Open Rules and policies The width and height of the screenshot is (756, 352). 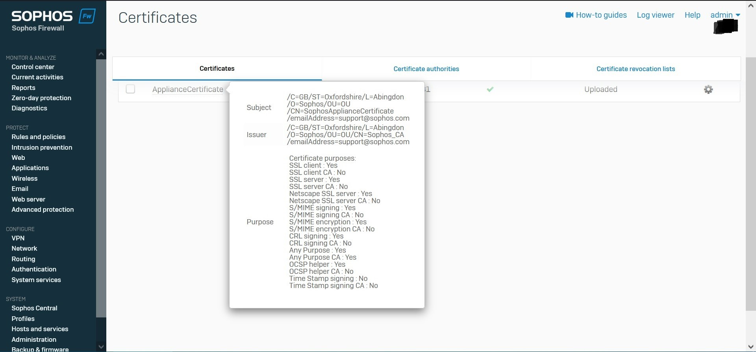click(x=39, y=137)
